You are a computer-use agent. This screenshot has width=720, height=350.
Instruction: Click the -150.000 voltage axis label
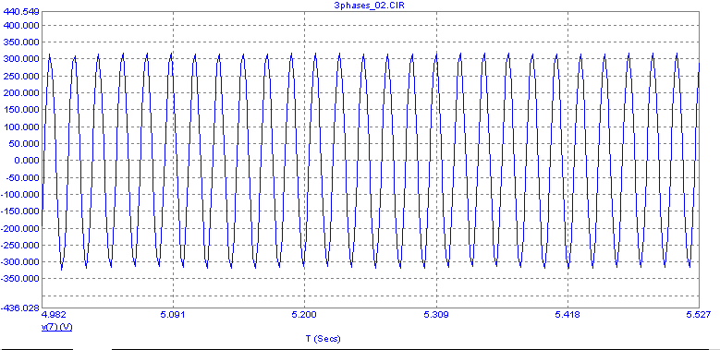19,211
